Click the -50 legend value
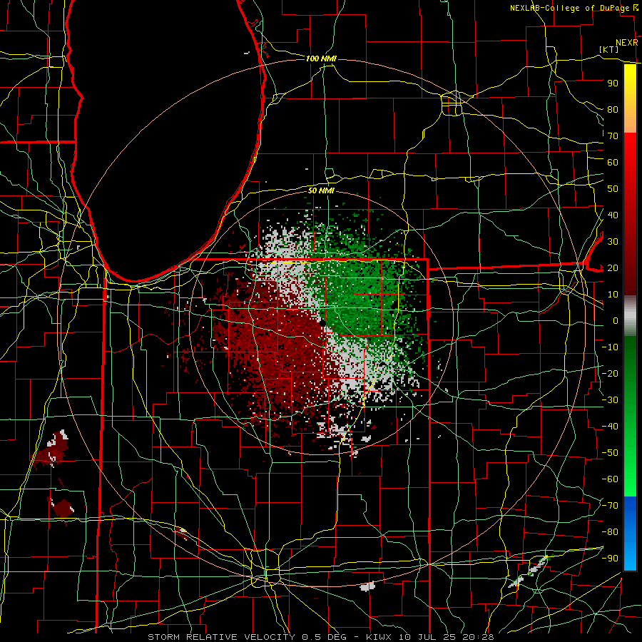 pyautogui.click(x=610, y=453)
